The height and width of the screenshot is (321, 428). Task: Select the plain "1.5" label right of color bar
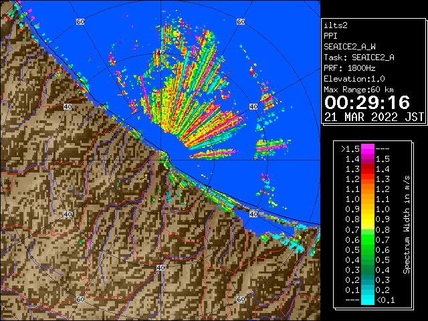pos(383,159)
